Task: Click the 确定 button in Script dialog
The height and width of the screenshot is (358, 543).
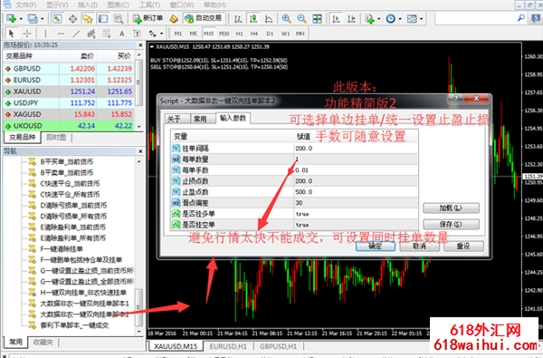Action: tap(375, 246)
